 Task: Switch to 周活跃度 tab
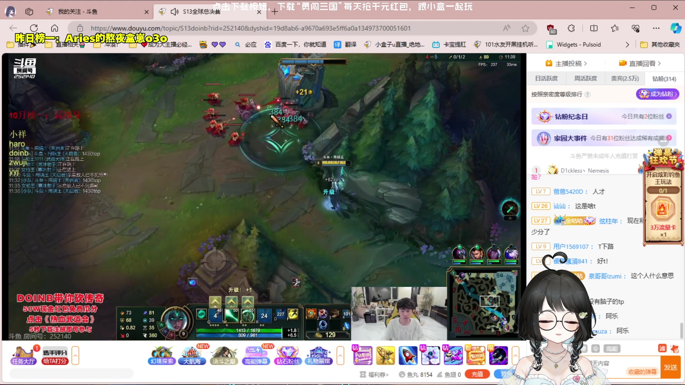coord(585,78)
